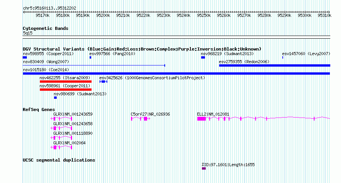Screen dimensions: 341x183
Task: Select the red loss bar under nsv462255
Action: coord(66,82)
